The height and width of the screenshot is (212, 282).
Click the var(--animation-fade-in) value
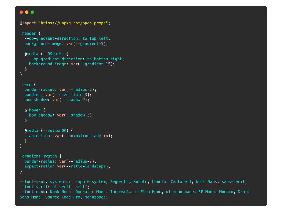click(83, 136)
